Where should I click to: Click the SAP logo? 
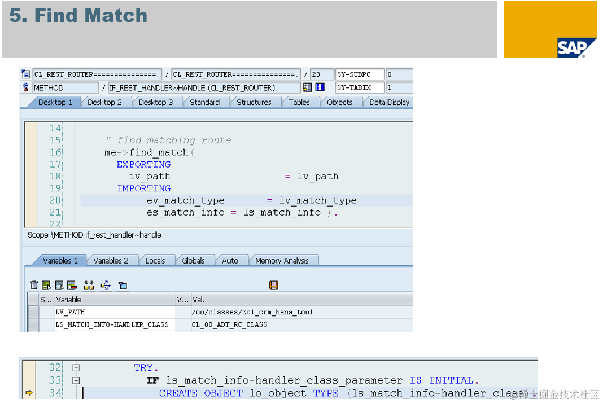576,47
